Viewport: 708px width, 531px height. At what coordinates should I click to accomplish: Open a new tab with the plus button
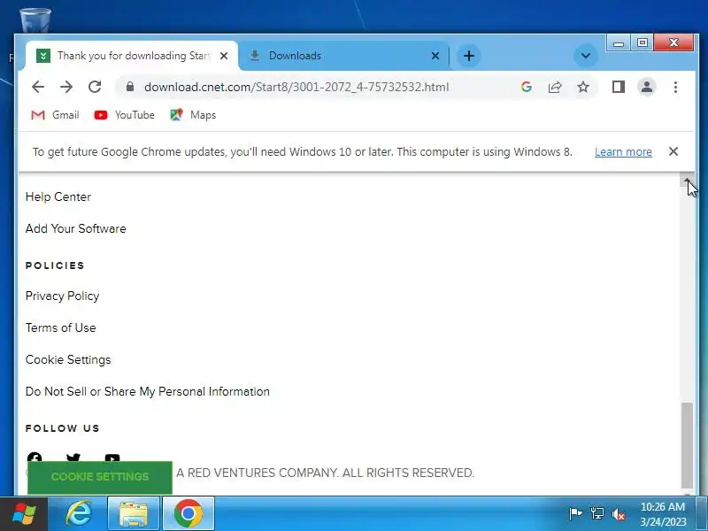(469, 56)
